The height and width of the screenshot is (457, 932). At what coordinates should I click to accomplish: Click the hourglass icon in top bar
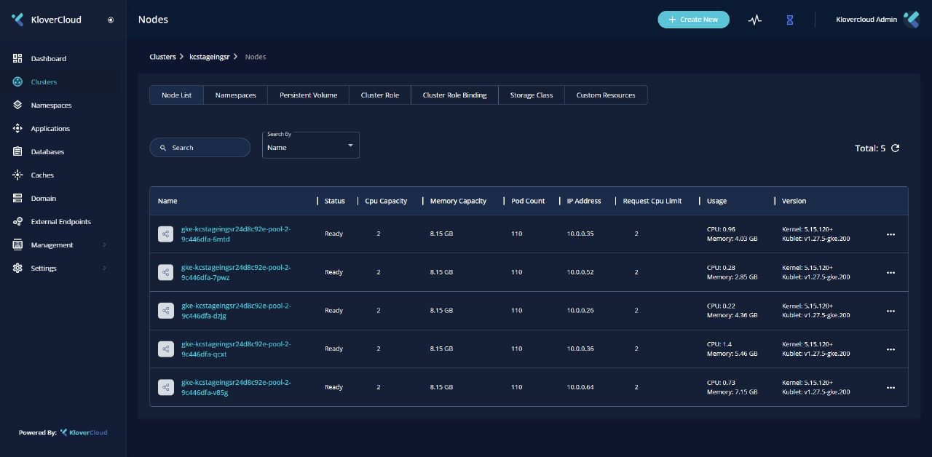[x=789, y=20]
